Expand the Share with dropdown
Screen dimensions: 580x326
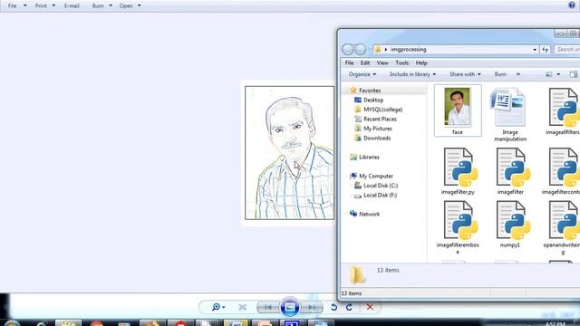[x=465, y=74]
